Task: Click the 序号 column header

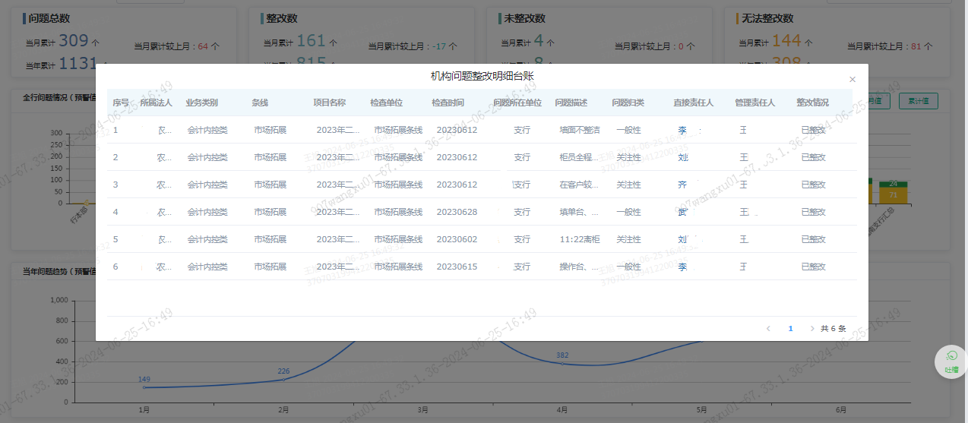Action: click(121, 103)
